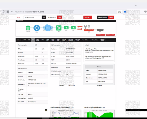Screen dimensions: 147x119
Task: Click the Hostname value in OLT Information
Action: (71, 49)
